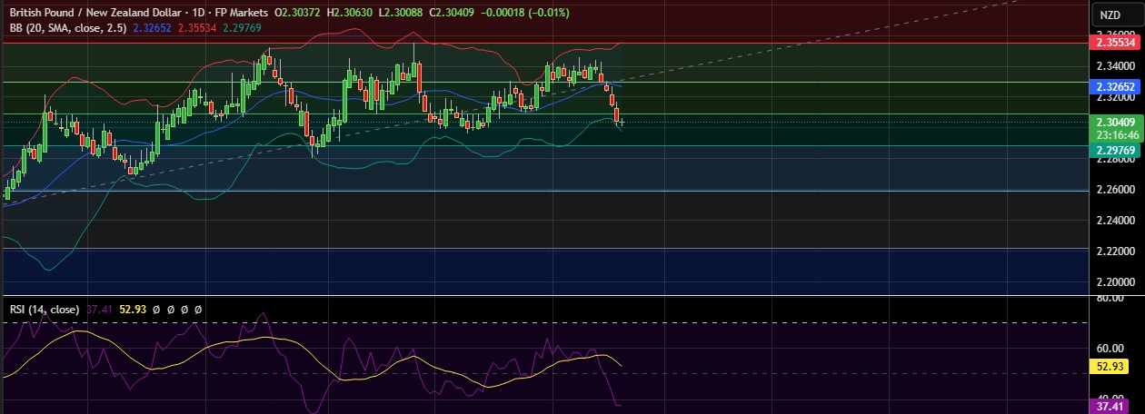The width and height of the screenshot is (1145, 414).
Task: Select the RSI (14, close) indicator legend
Action: tap(45, 310)
